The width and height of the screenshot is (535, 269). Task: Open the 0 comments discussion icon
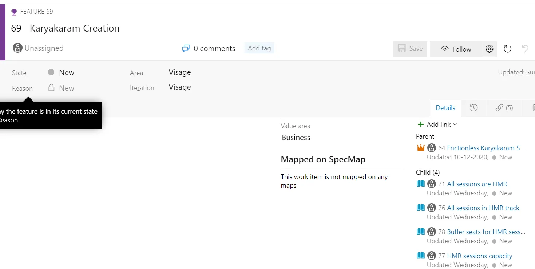pos(186,48)
